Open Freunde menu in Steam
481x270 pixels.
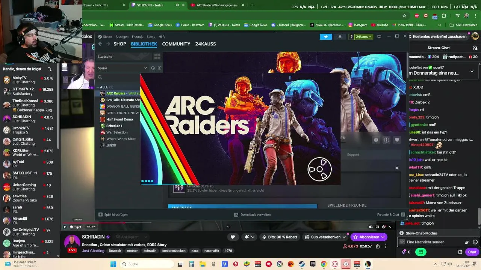point(138,37)
